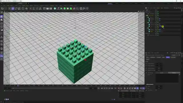The width and height of the screenshot is (183, 103).
Task: Open the Attribute Manager hamburger menu
Action: tap(146, 53)
